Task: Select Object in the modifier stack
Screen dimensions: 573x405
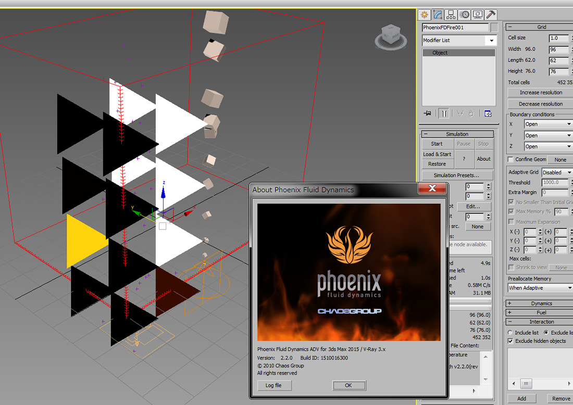Action: [x=458, y=53]
